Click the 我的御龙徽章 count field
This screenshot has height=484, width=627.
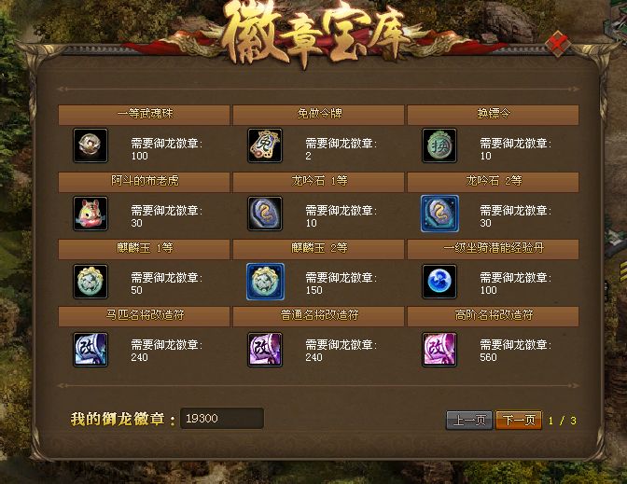[222, 419]
